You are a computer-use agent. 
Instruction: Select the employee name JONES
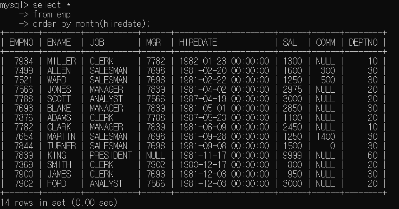point(59,89)
